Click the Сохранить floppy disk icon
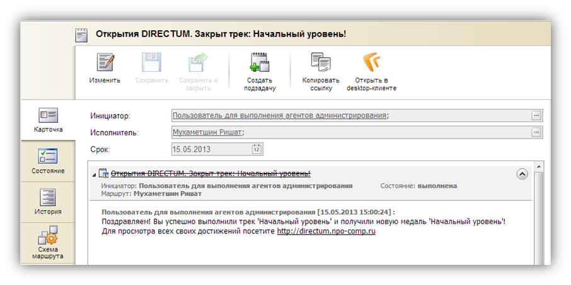The width and height of the screenshot is (571, 285). click(151, 62)
